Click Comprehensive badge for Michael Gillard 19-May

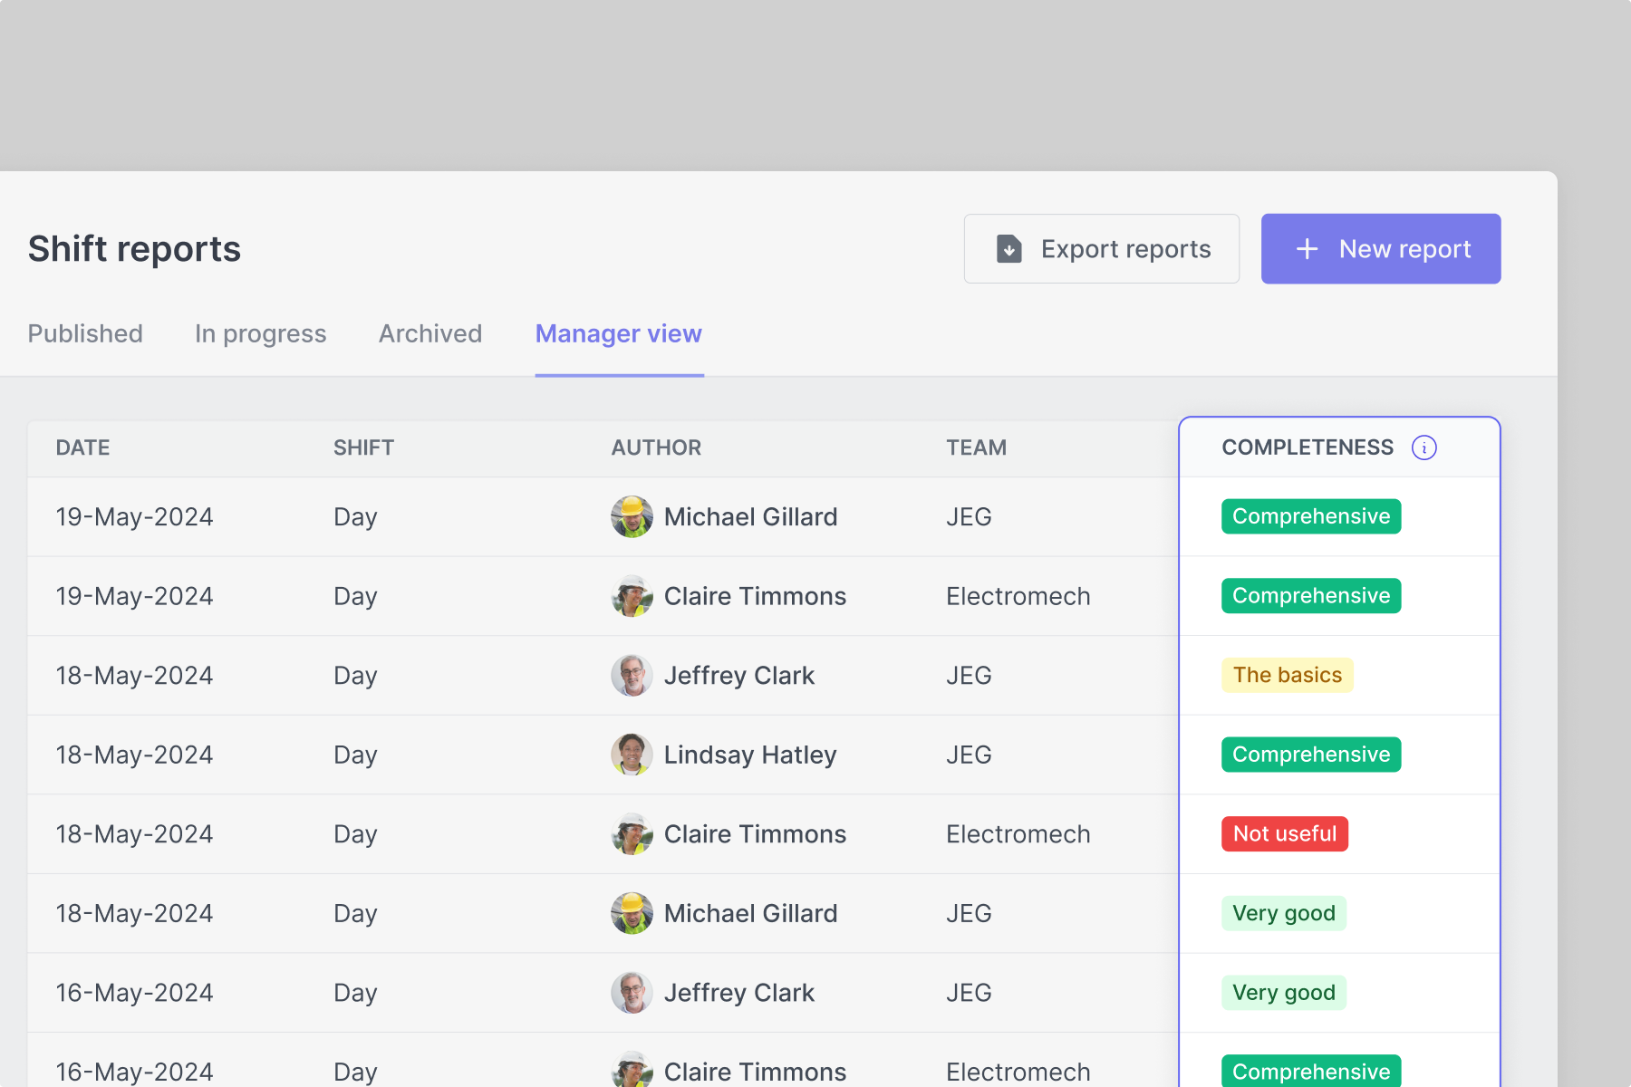click(x=1311, y=516)
